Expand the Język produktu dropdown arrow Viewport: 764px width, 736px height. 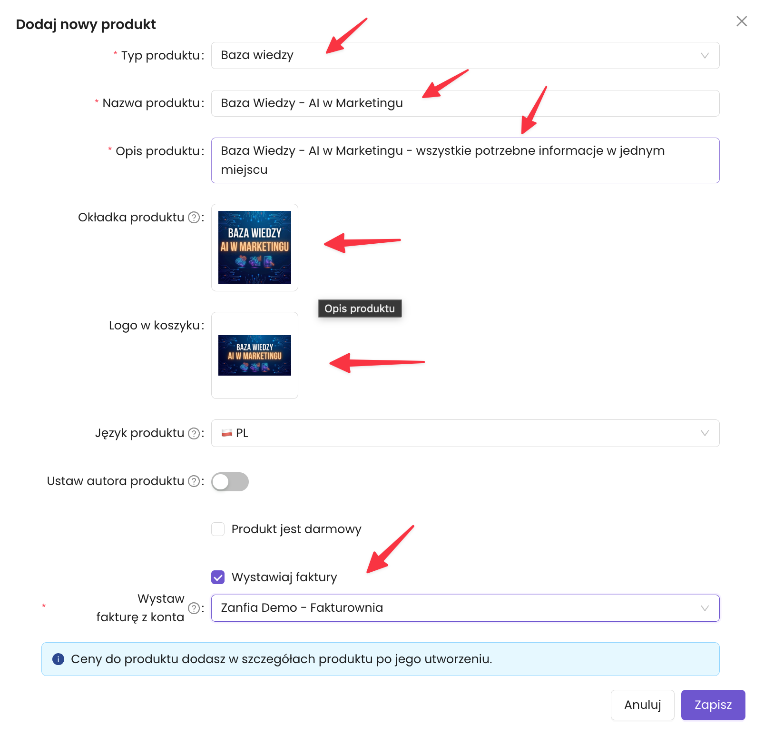point(705,433)
